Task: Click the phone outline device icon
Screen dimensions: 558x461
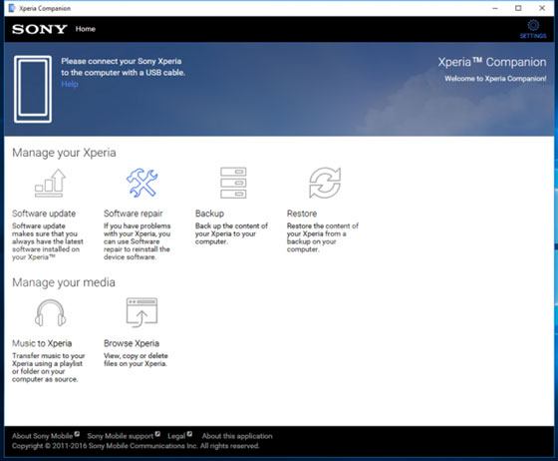Action: point(33,89)
